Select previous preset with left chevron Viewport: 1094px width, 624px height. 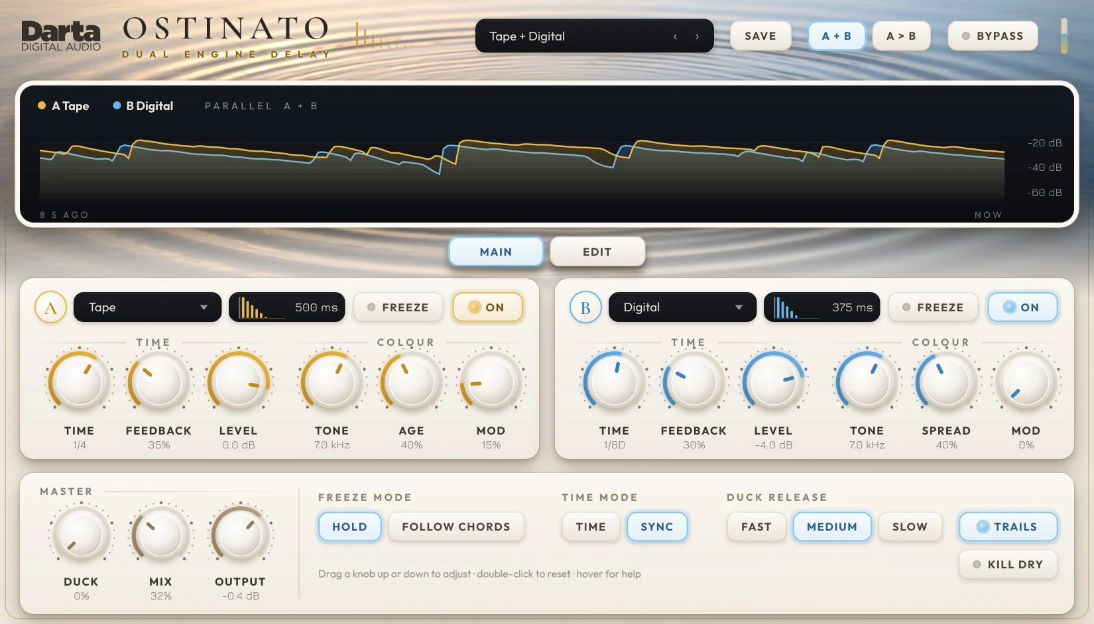click(675, 36)
